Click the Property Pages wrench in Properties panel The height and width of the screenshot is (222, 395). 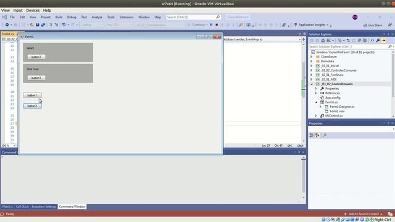325,136
